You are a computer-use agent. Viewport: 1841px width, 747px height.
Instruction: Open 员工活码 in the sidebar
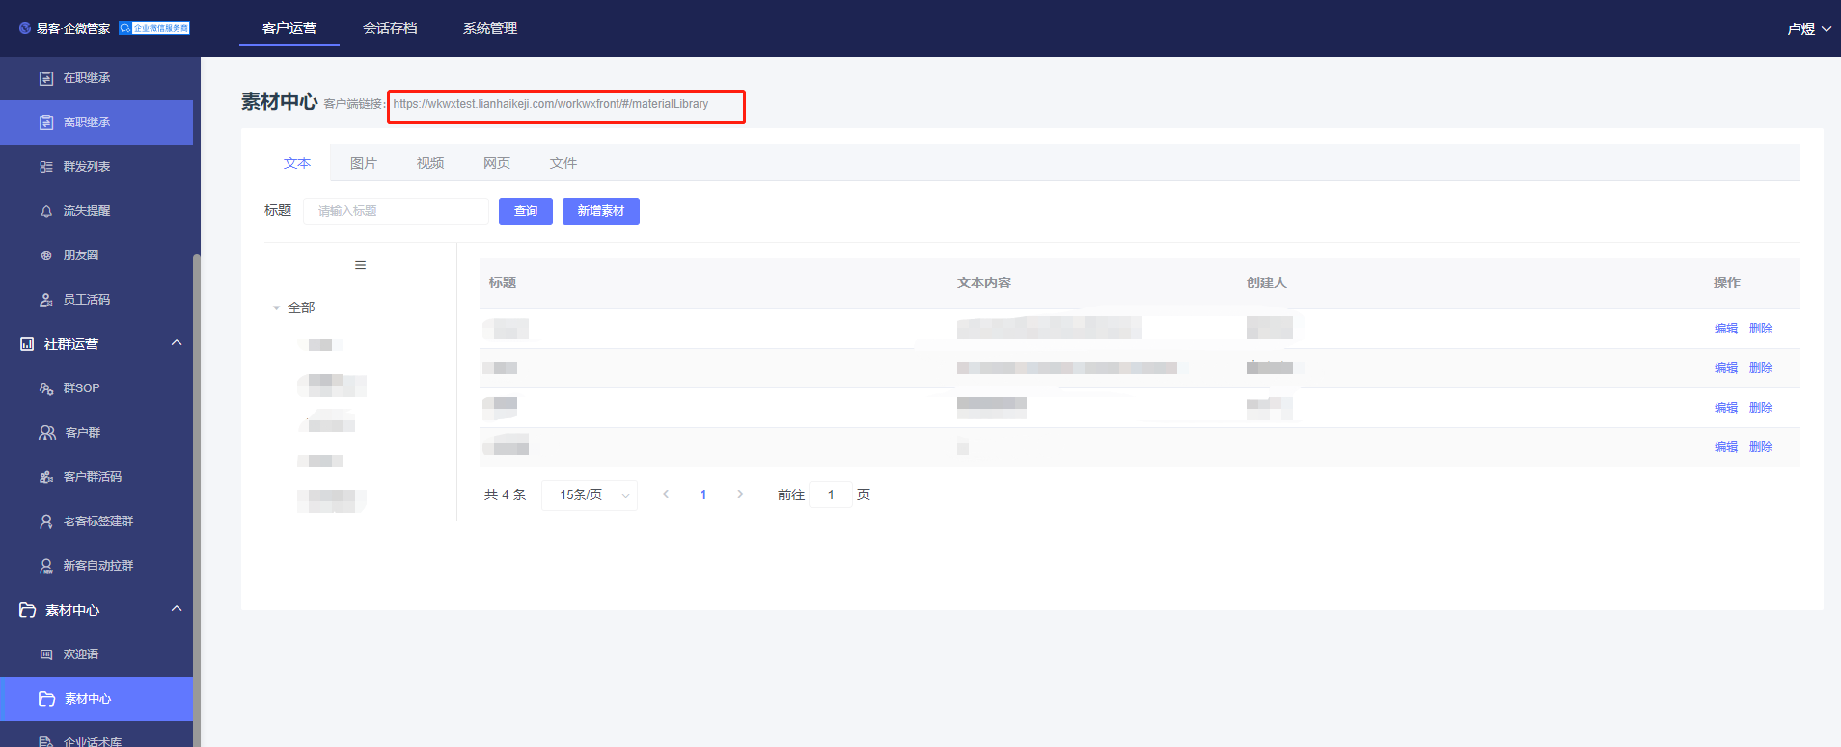pos(96,300)
